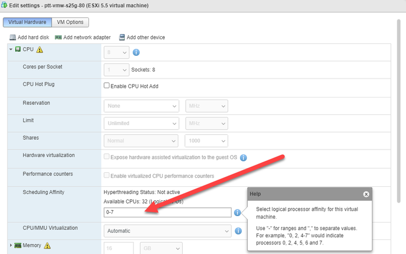Screen dimensions: 406x254
Task: Open the Cores per Socket dropdown
Action: pos(117,70)
